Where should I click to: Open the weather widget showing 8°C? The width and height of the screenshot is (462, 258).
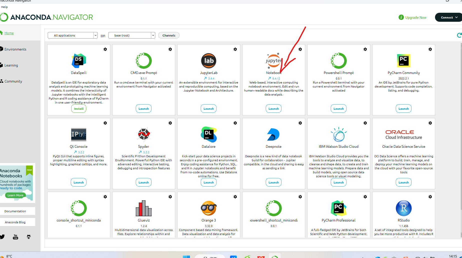click(x=6, y=256)
